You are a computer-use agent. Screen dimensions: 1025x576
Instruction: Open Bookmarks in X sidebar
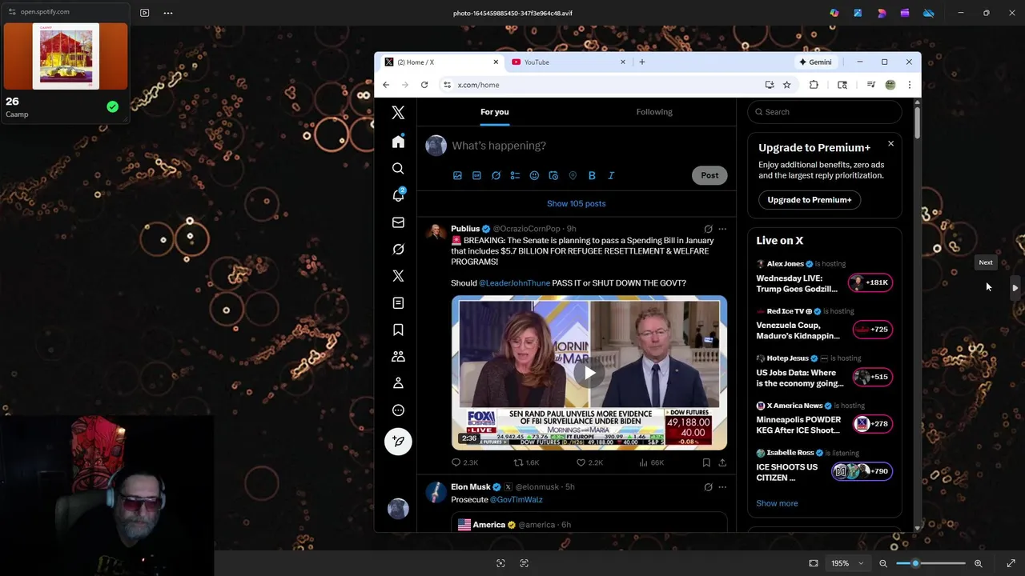(398, 330)
